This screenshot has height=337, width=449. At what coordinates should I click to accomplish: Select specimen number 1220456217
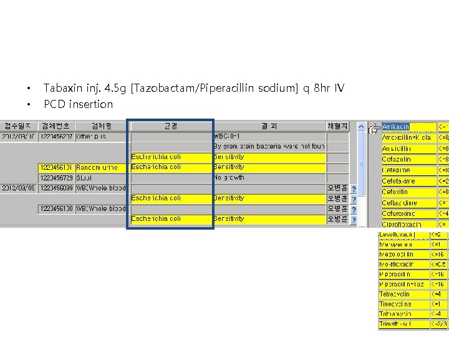click(56, 137)
